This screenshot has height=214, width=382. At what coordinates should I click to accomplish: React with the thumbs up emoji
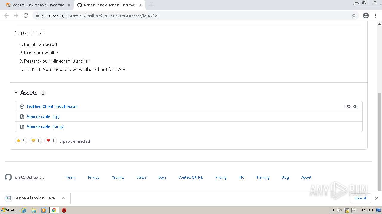(x=21, y=141)
